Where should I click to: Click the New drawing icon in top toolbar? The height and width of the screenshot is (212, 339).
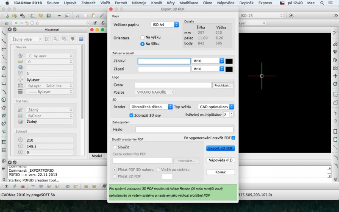(x=7, y=16)
